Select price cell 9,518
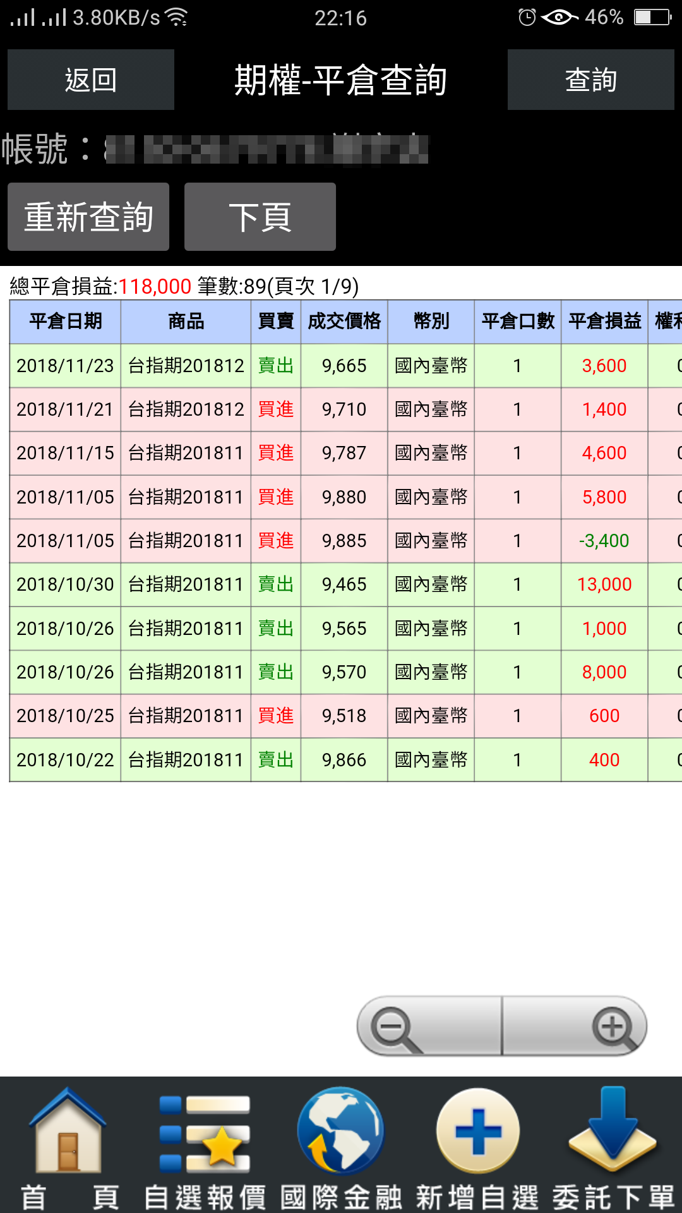 click(344, 716)
